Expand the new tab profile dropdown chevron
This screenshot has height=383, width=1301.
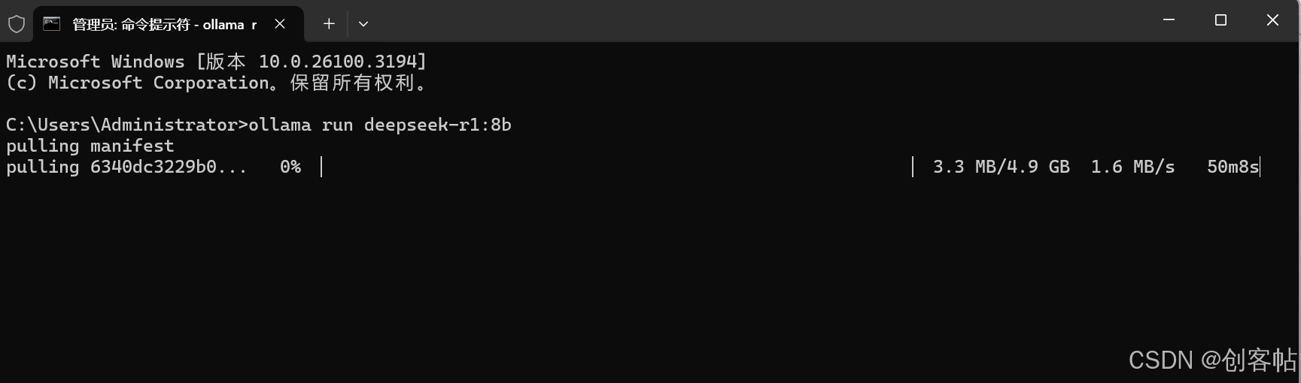pos(363,24)
